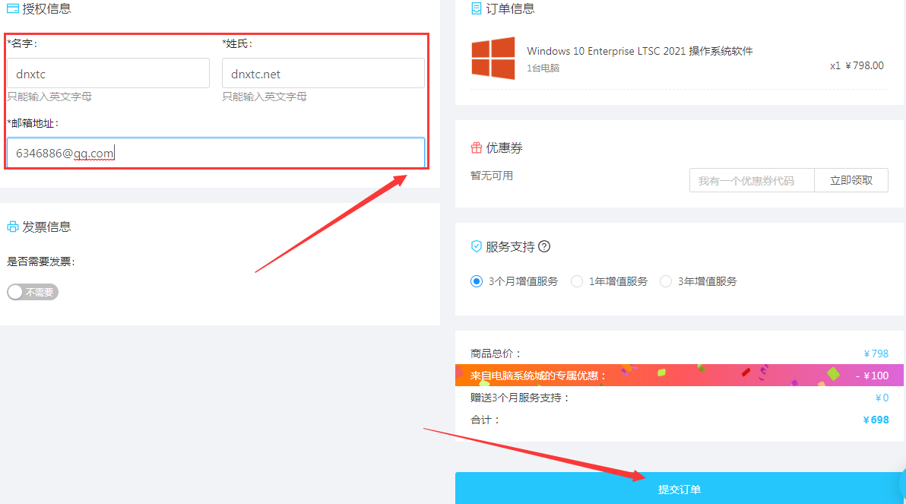The height and width of the screenshot is (504, 906).
Task: Click the - ¥100 discount amount
Action: pos(872,376)
